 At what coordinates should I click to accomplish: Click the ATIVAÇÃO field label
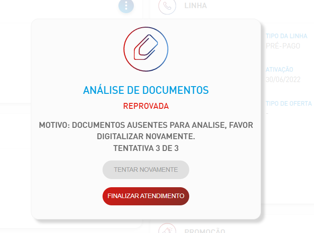280,69
